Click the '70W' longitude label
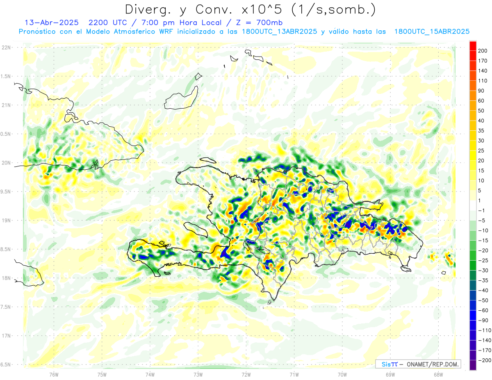 click(x=342, y=374)
